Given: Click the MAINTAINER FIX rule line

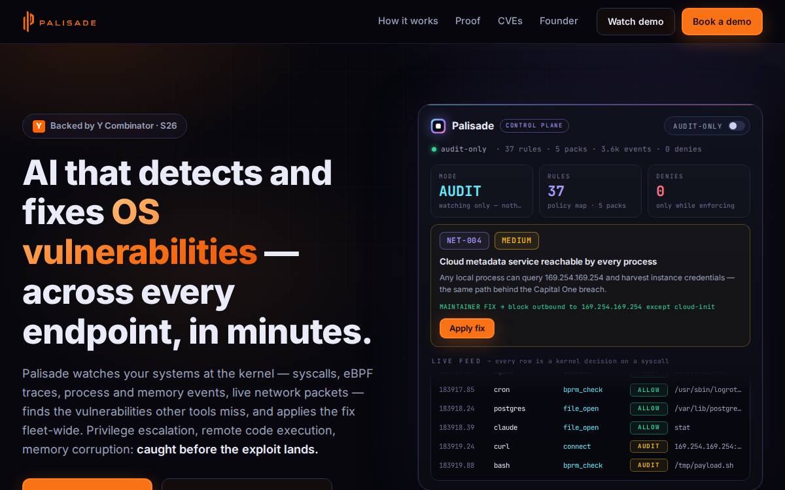Looking at the screenshot, I should tap(577, 307).
